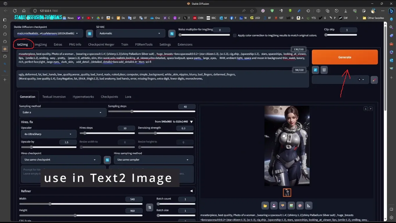The width and height of the screenshot is (396, 223).
Task: Open Stable Diffusion checkpoint dropdown
Action: coord(48,33)
